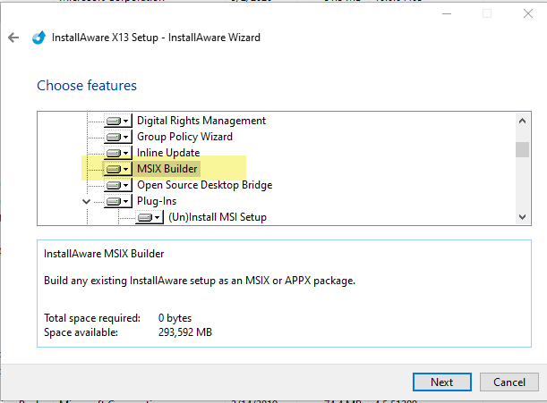The image size is (547, 403).
Task: Click the Next button
Action: tap(442, 382)
